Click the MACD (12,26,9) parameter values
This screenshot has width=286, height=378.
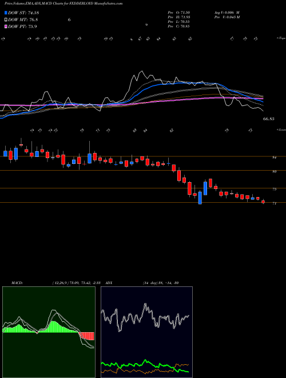click(x=78, y=283)
